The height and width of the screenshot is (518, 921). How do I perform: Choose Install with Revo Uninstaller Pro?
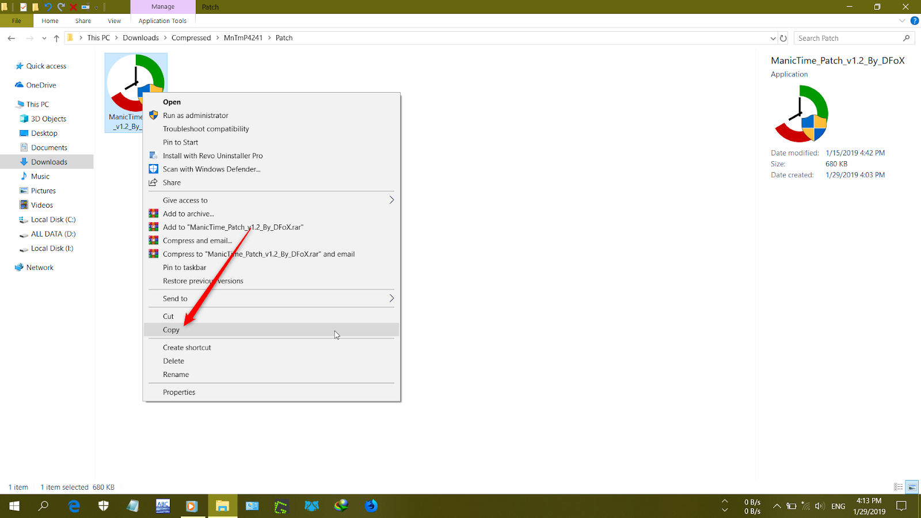coord(271,156)
